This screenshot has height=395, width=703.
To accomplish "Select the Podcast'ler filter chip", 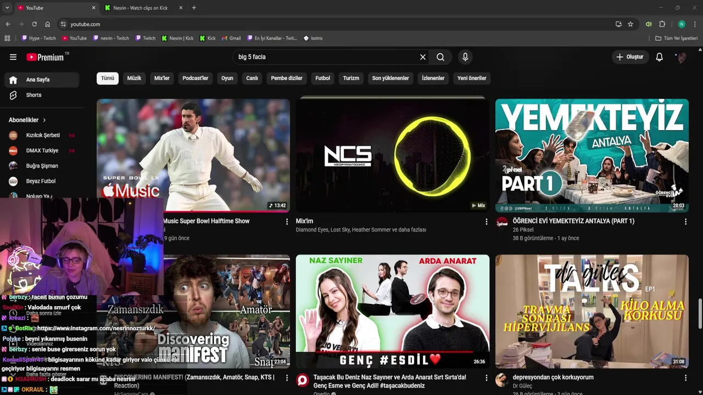I will coord(196,78).
